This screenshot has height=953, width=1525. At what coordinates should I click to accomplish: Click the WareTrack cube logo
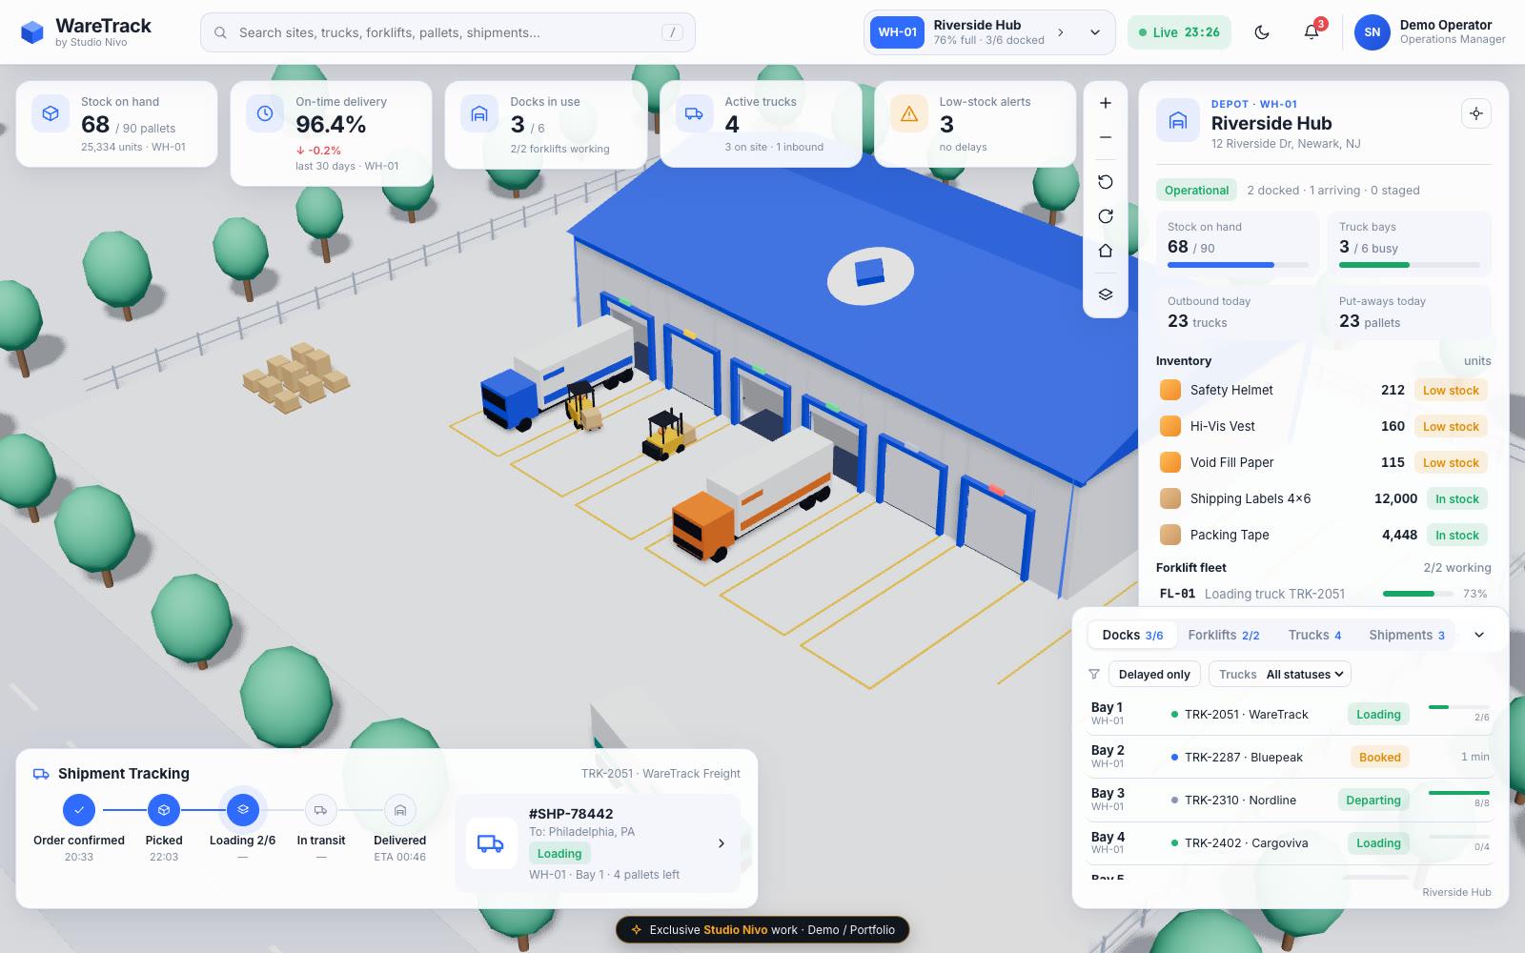click(x=32, y=32)
